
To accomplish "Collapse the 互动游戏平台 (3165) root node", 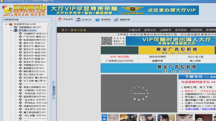I will click(6, 24).
